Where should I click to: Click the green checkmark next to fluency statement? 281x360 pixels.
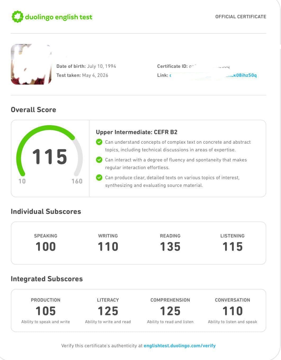[99, 160]
